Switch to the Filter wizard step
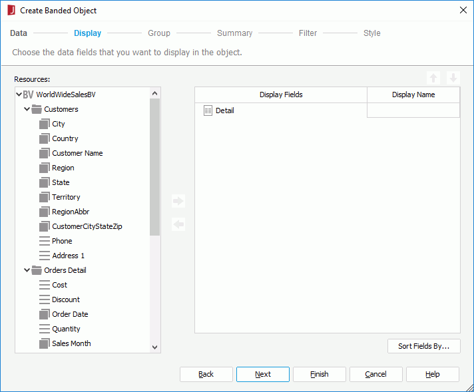 (x=308, y=33)
